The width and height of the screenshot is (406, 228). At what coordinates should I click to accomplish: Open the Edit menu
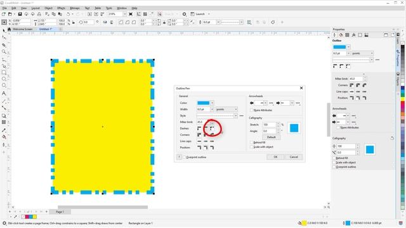pyautogui.click(x=14, y=8)
